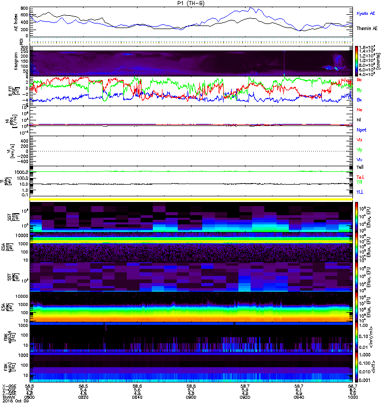Image resolution: width=382 pixels, height=408 pixels.
Task: Click the AE Index axis label
Action: 16,22
